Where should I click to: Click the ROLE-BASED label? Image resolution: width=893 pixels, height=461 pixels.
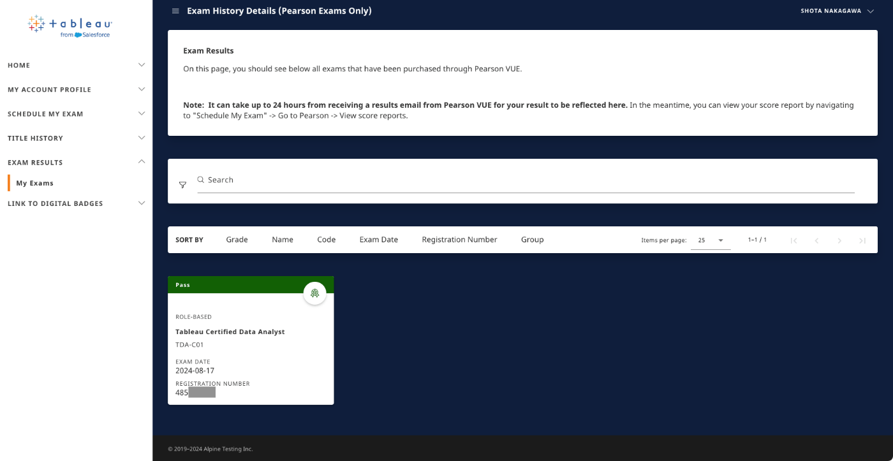(193, 317)
